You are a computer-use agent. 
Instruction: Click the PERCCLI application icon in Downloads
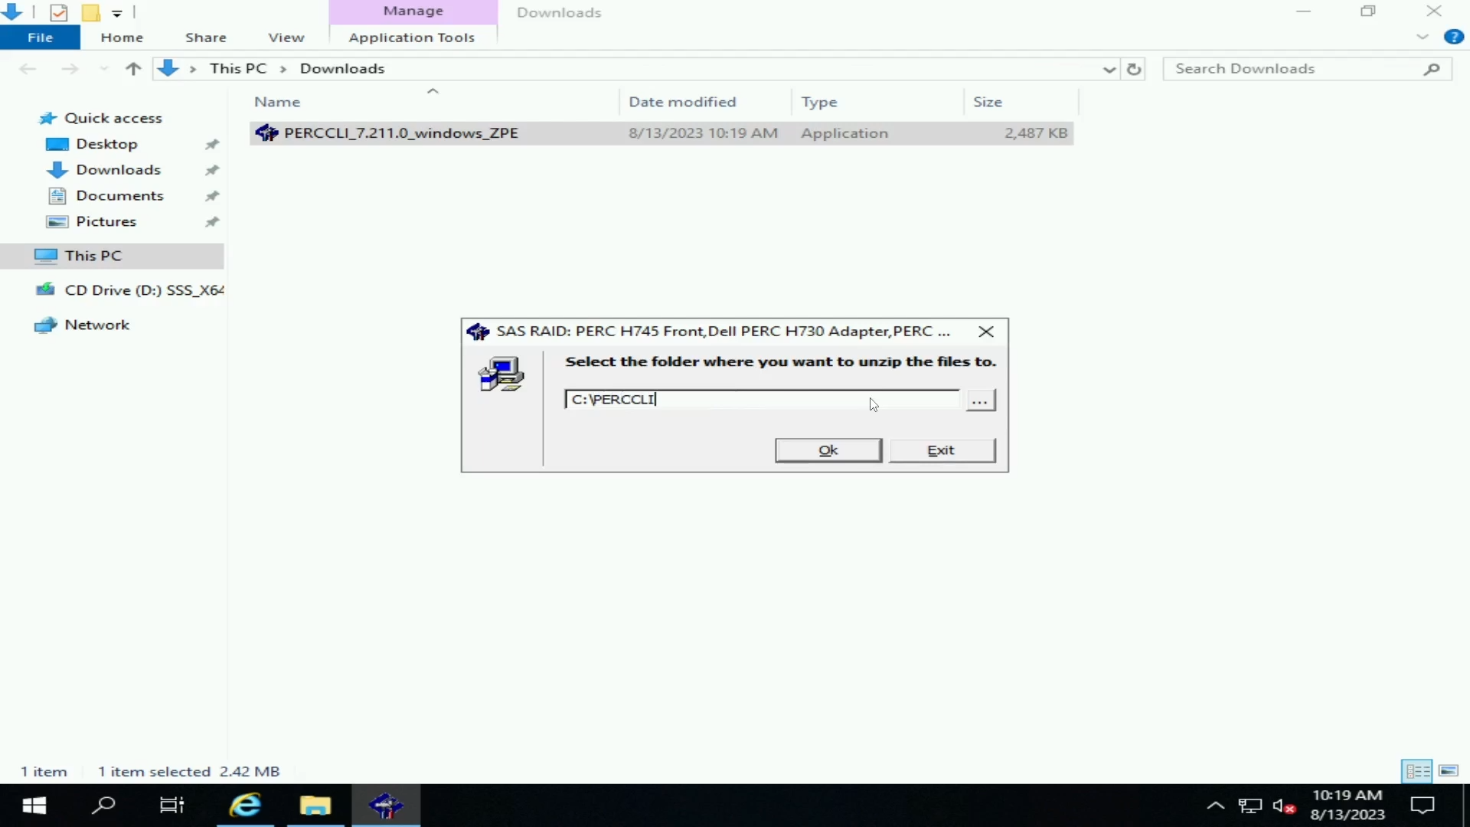266,132
